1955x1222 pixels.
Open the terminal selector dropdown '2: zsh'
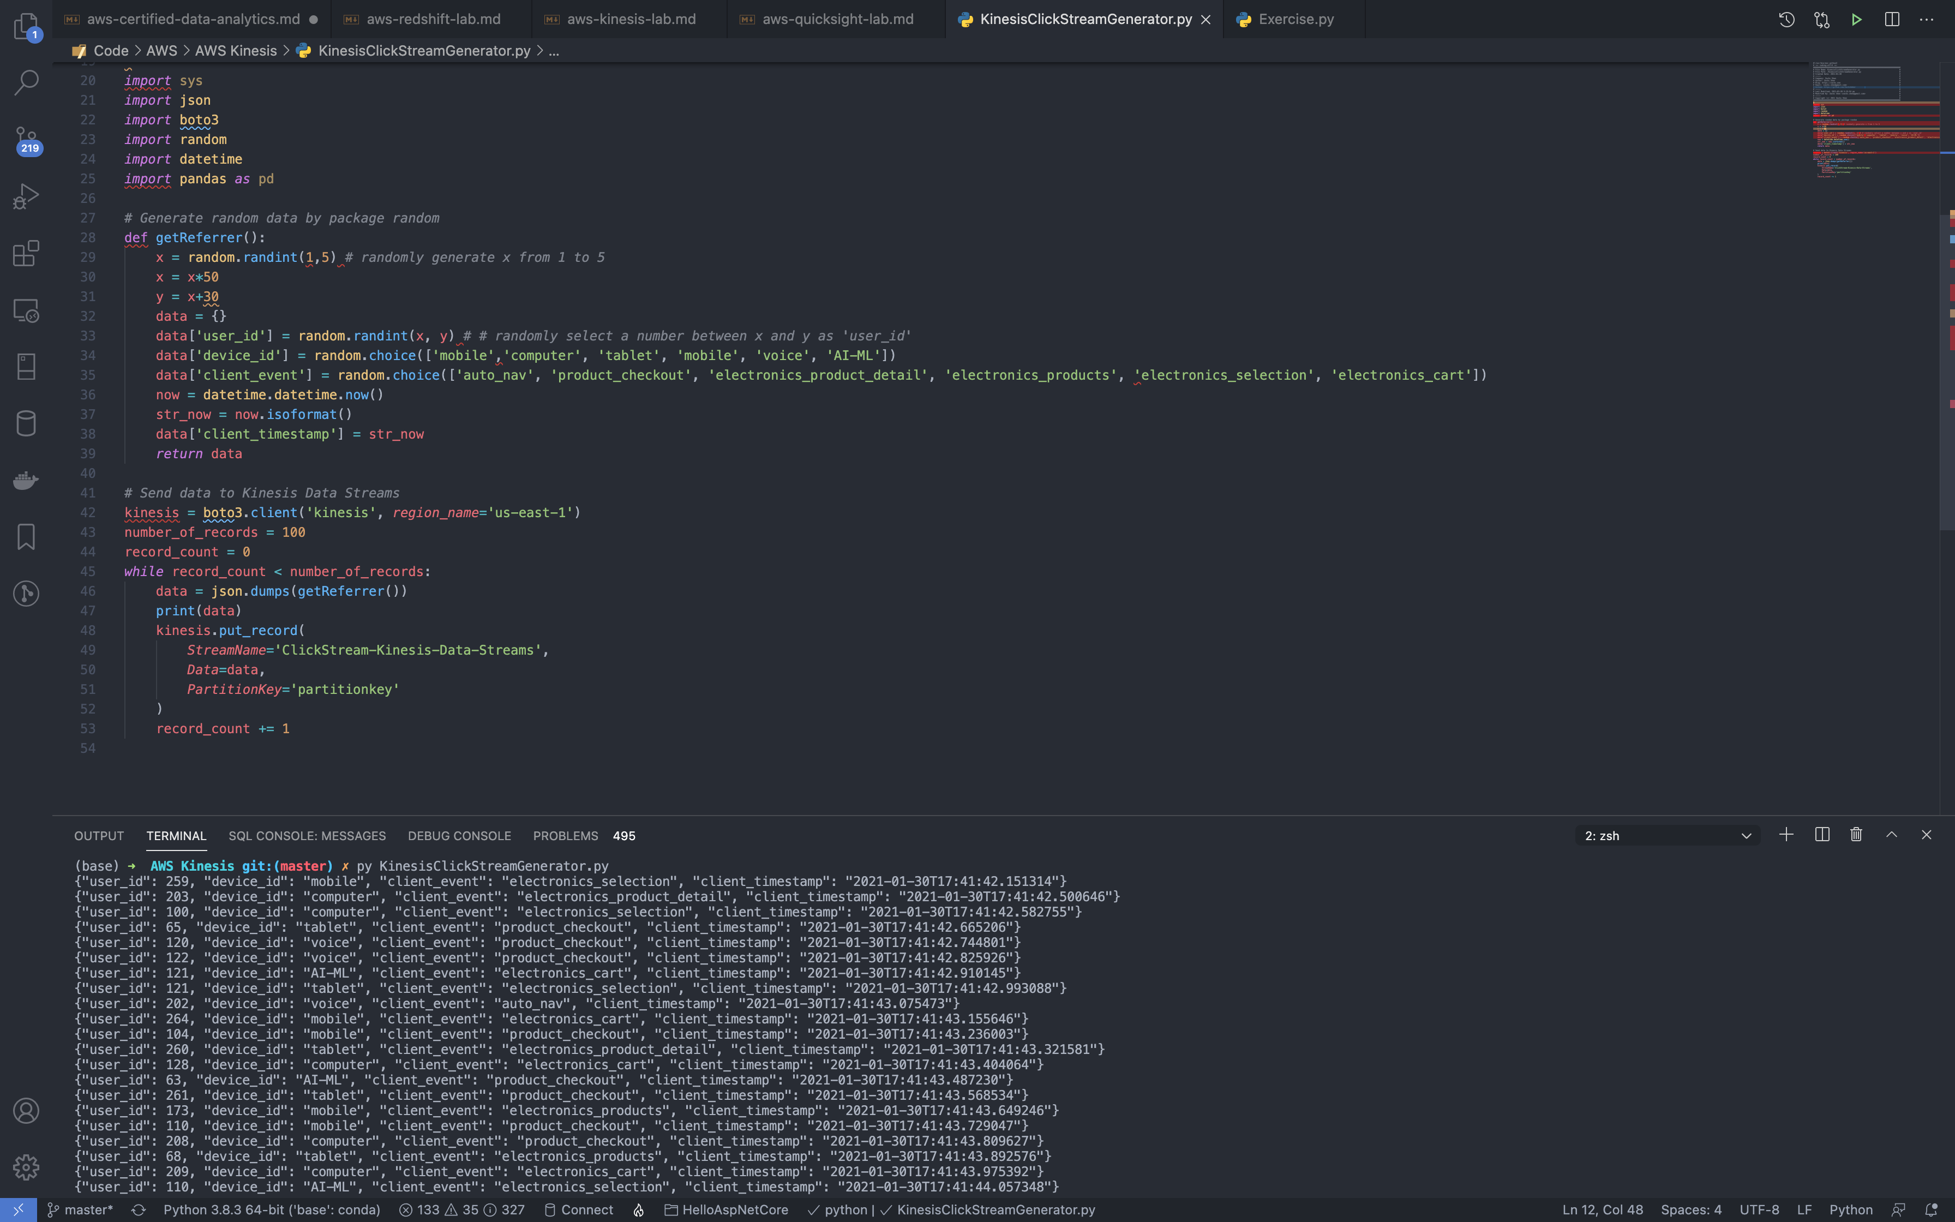click(1668, 836)
